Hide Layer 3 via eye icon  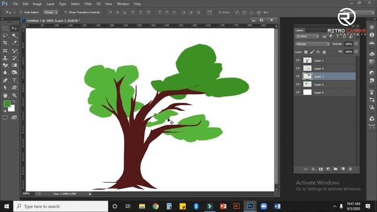298,76
